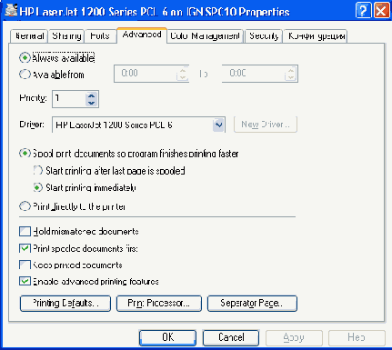This screenshot has width=392, height=350.
Task: Go to the Ports tab
Action: point(100,36)
